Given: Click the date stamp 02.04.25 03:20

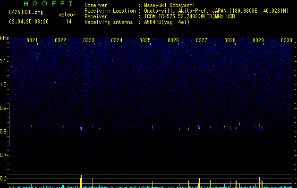Looking at the screenshot, I should pyautogui.click(x=29, y=22).
